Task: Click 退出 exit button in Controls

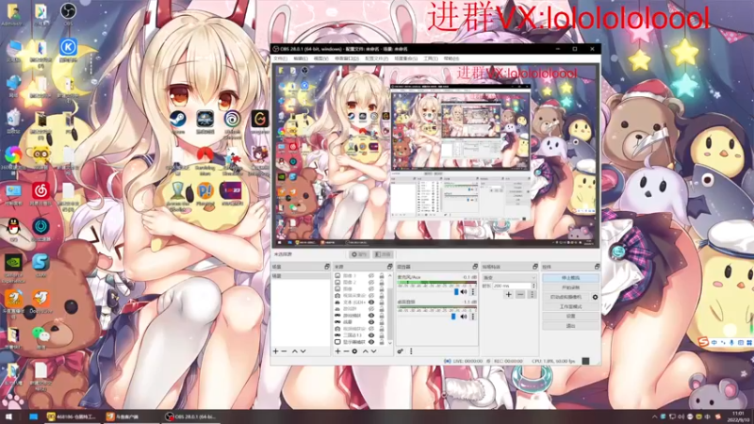Action: coord(571,326)
